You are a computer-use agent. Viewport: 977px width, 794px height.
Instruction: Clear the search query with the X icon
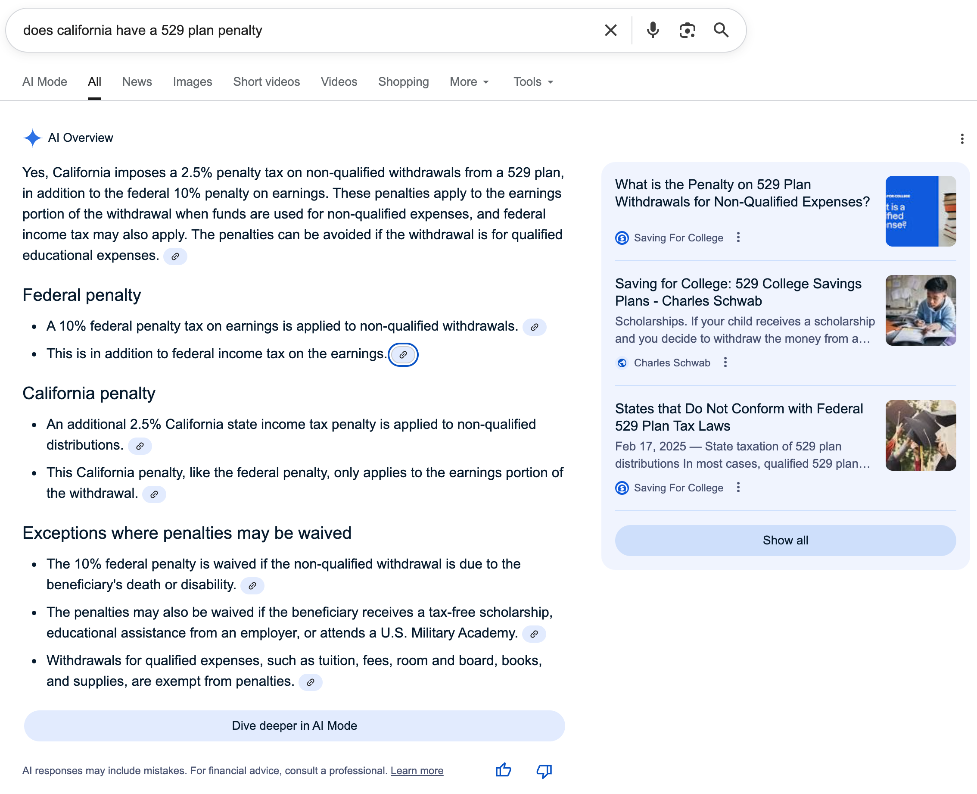pyautogui.click(x=610, y=30)
